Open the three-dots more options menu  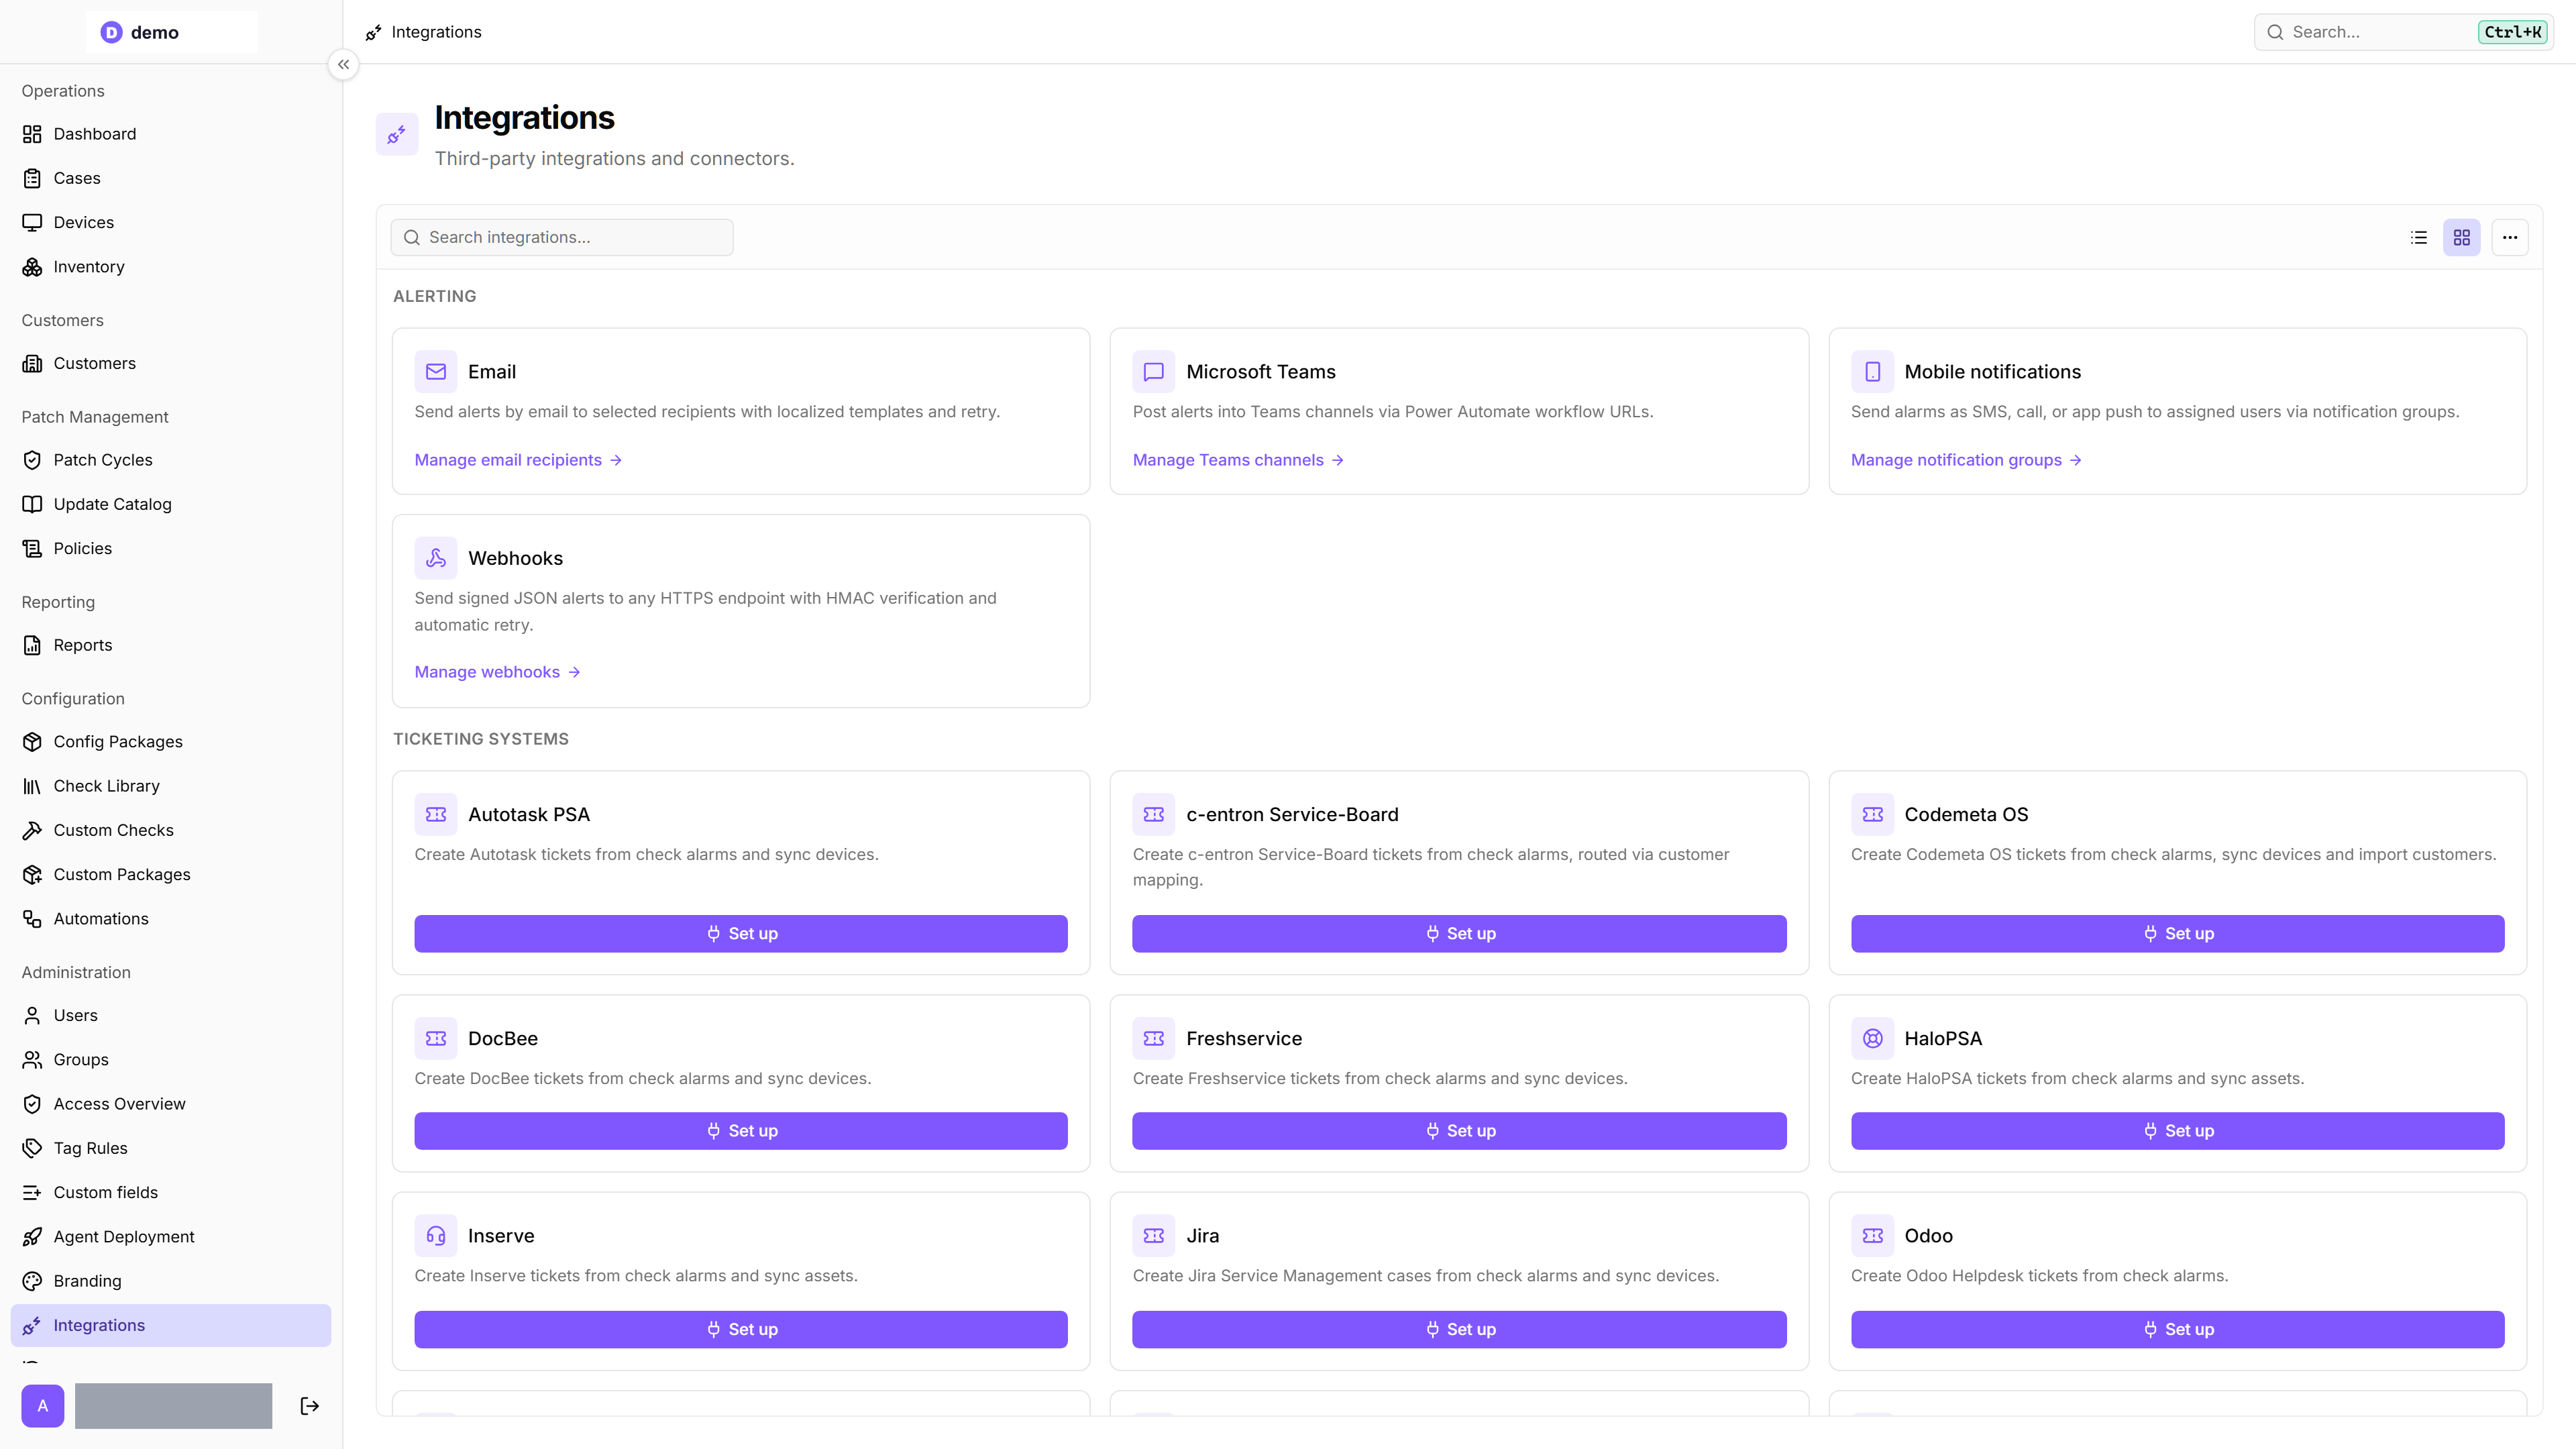(x=2510, y=238)
